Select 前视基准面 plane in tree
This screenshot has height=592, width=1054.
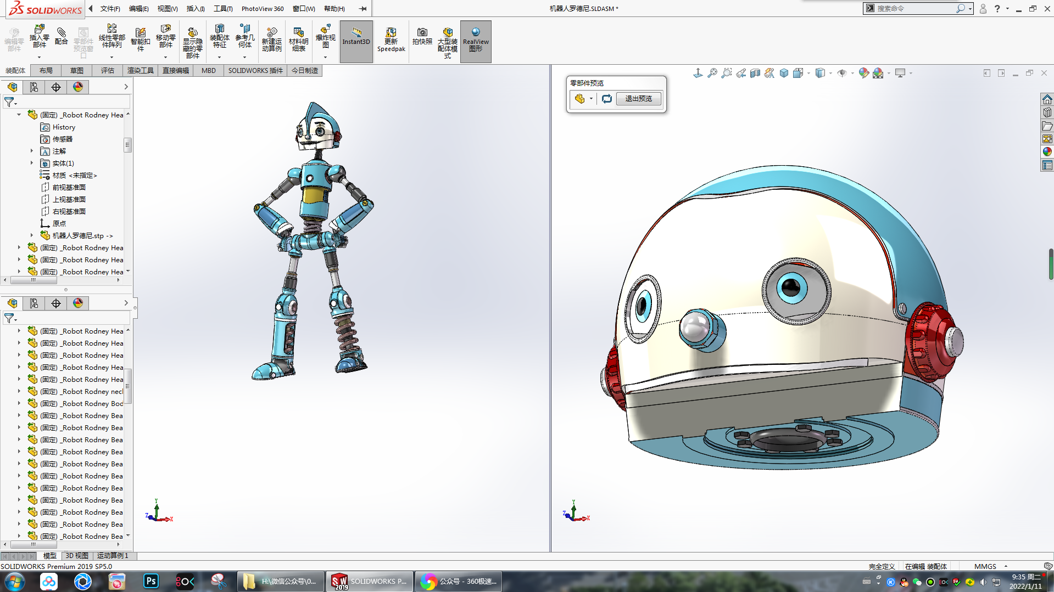pos(69,187)
